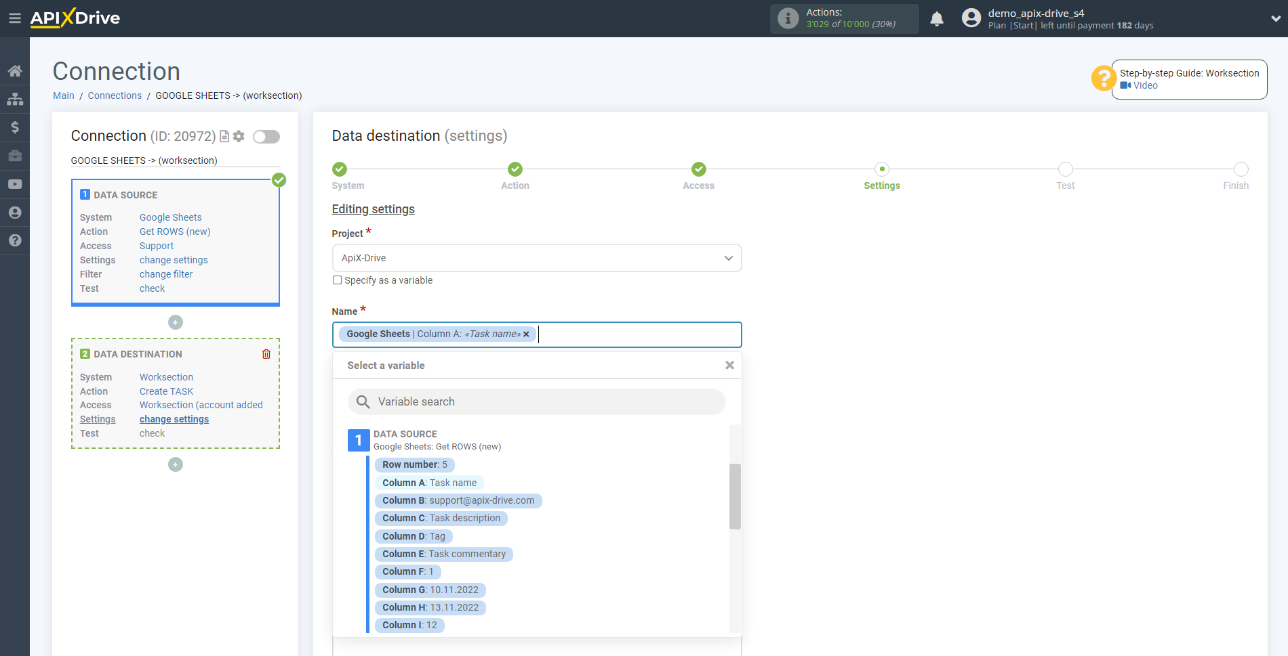Click the variable search magnifier icon

(363, 402)
